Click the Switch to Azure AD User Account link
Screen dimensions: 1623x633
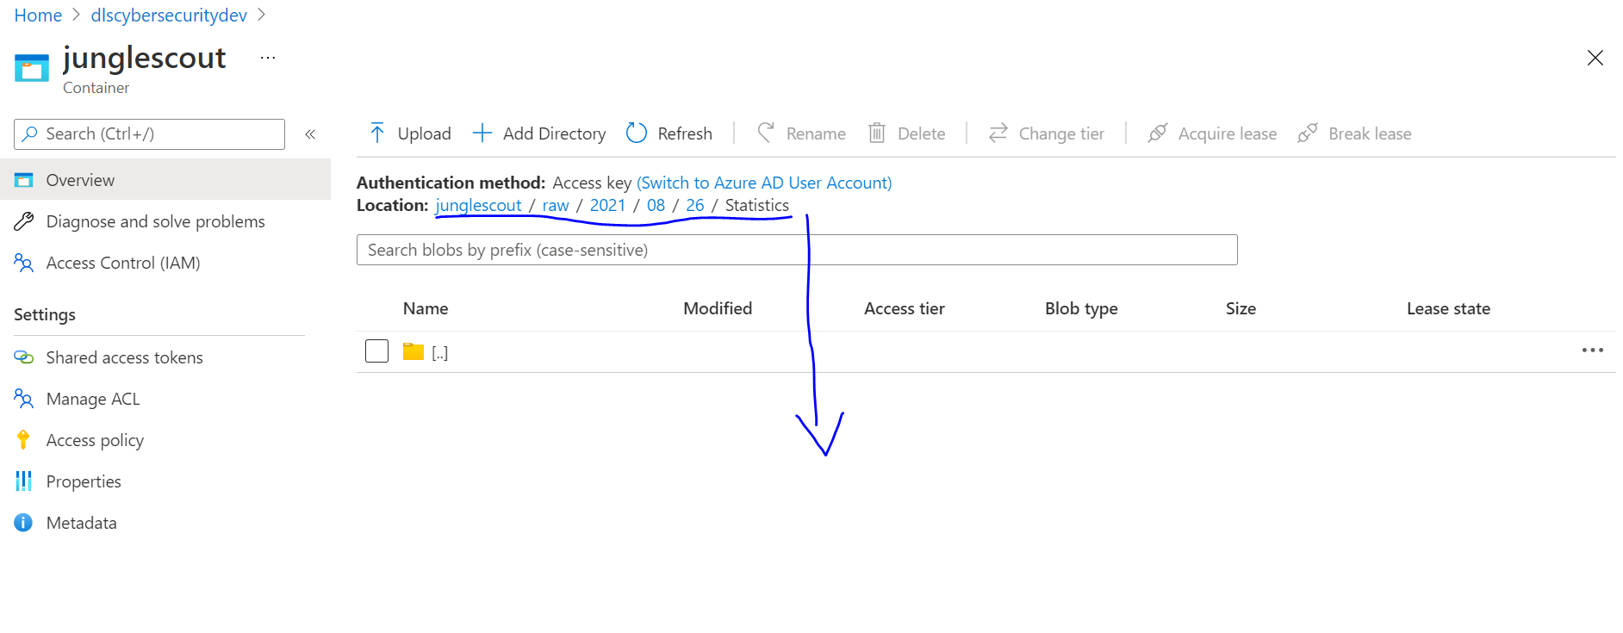[x=764, y=182]
